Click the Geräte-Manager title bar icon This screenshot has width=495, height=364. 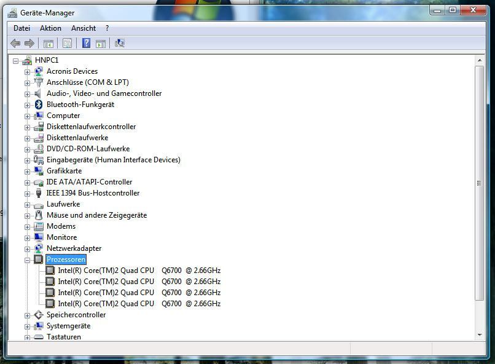click(12, 13)
